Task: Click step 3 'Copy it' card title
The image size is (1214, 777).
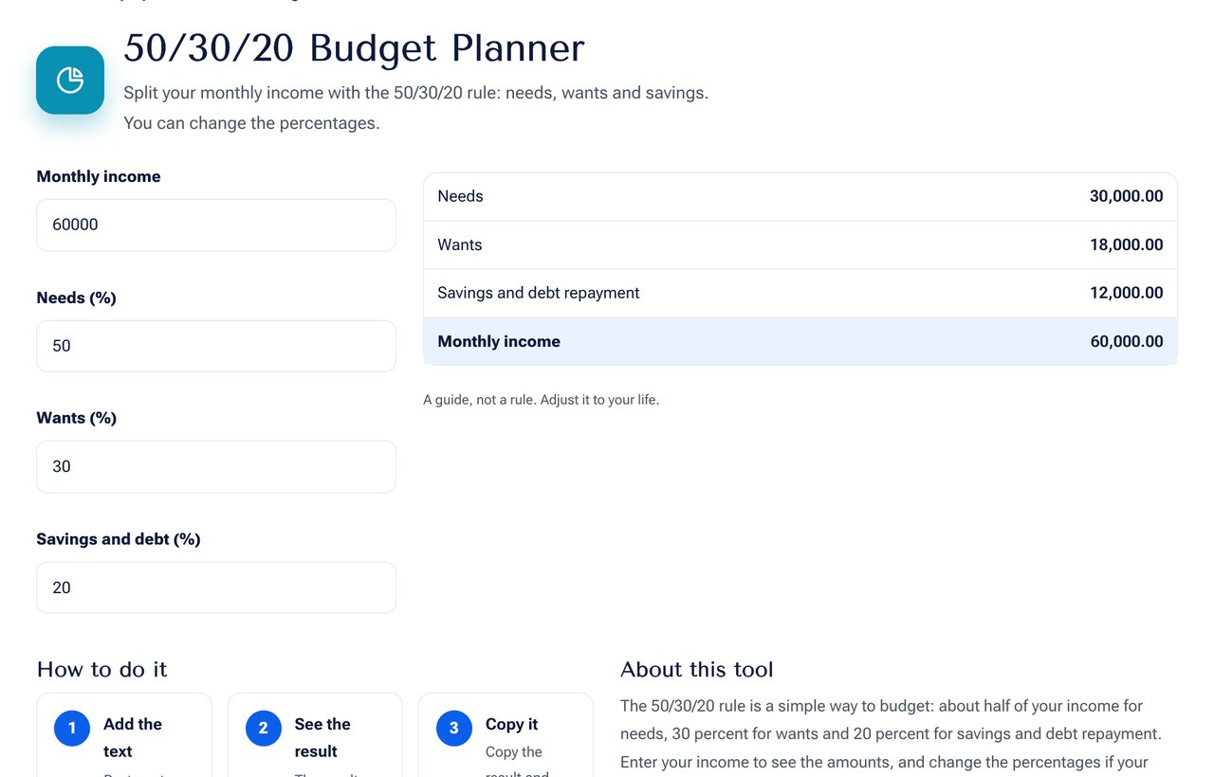Action: tap(511, 724)
